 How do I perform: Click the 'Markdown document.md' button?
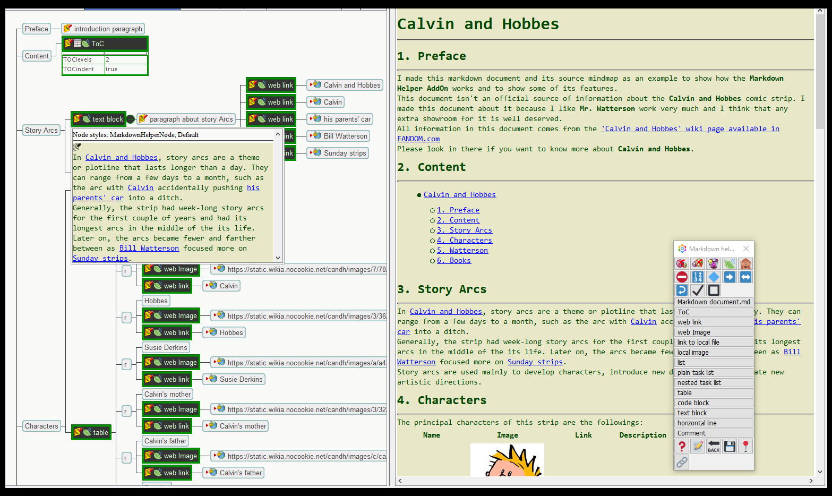tap(714, 302)
